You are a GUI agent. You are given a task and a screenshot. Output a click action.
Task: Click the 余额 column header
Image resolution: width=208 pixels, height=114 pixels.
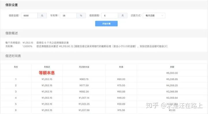pos(172,67)
